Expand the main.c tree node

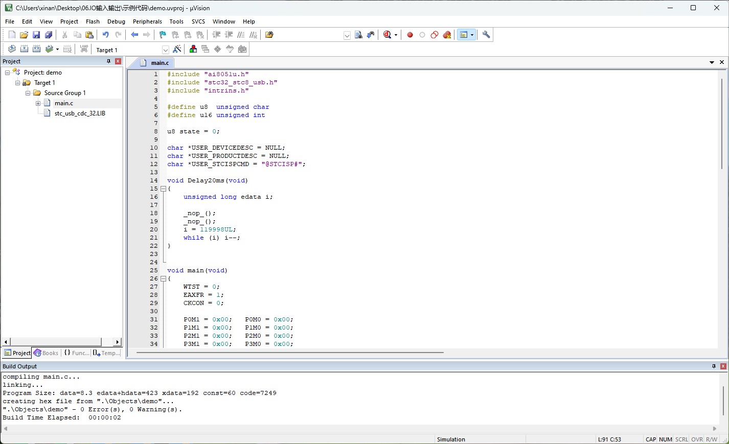click(x=38, y=103)
